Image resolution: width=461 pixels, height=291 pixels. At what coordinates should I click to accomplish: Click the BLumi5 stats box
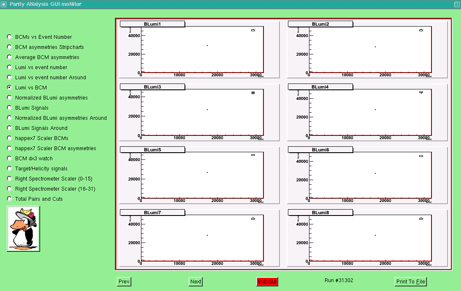(253, 155)
